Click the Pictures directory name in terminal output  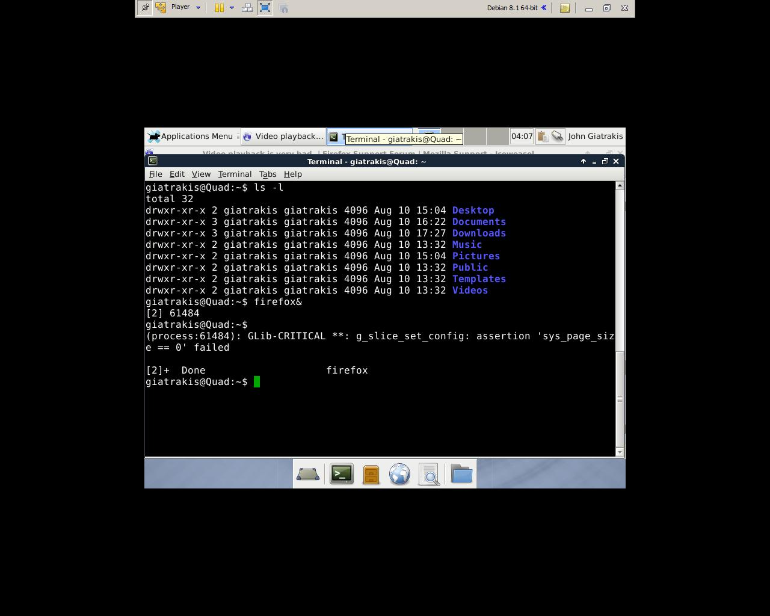pyautogui.click(x=476, y=256)
